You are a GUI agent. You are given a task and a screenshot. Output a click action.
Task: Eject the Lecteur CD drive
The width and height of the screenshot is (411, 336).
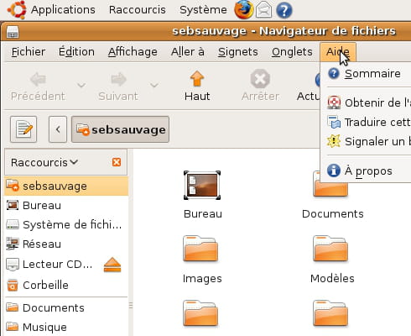pos(112,265)
